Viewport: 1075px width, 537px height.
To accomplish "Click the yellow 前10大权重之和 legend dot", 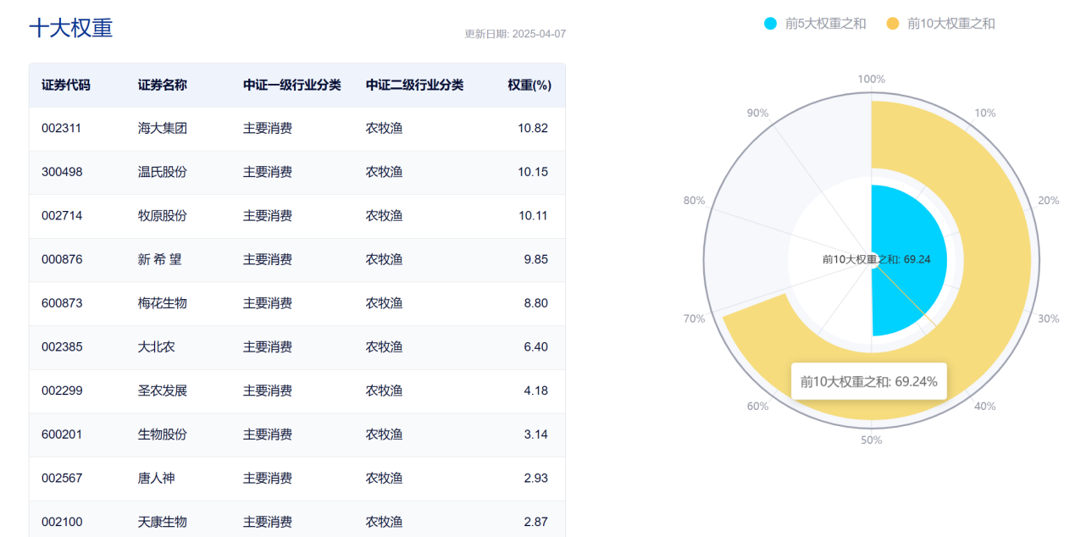I will point(892,24).
